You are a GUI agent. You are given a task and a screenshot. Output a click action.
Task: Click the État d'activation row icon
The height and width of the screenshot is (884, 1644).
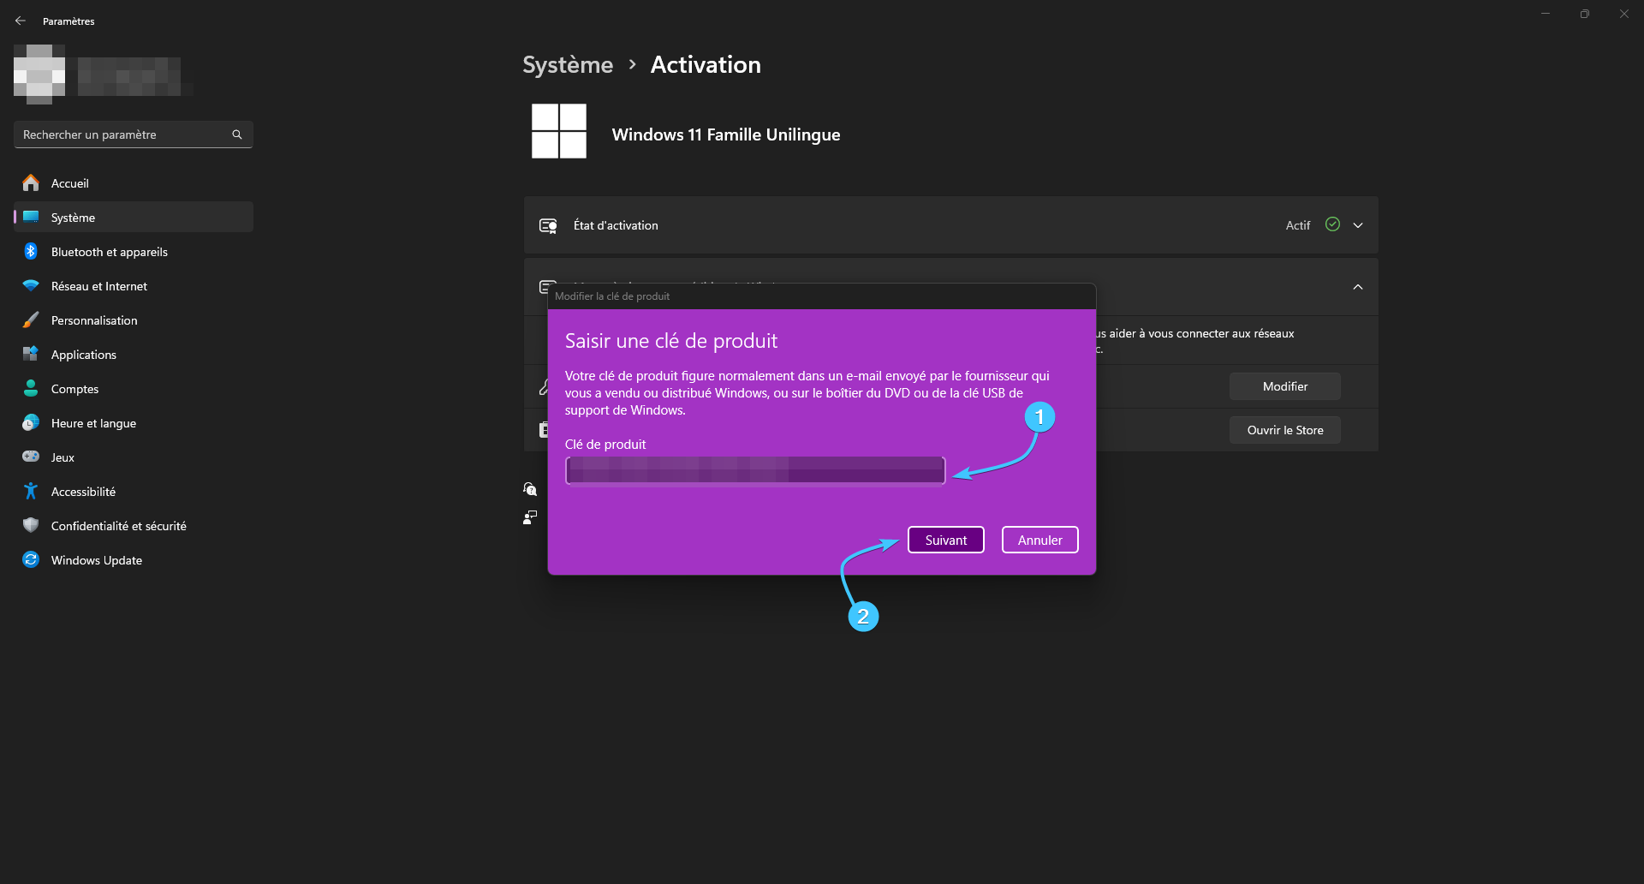548,225
